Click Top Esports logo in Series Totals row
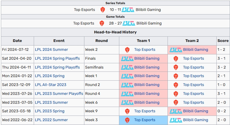 tap(103, 10)
